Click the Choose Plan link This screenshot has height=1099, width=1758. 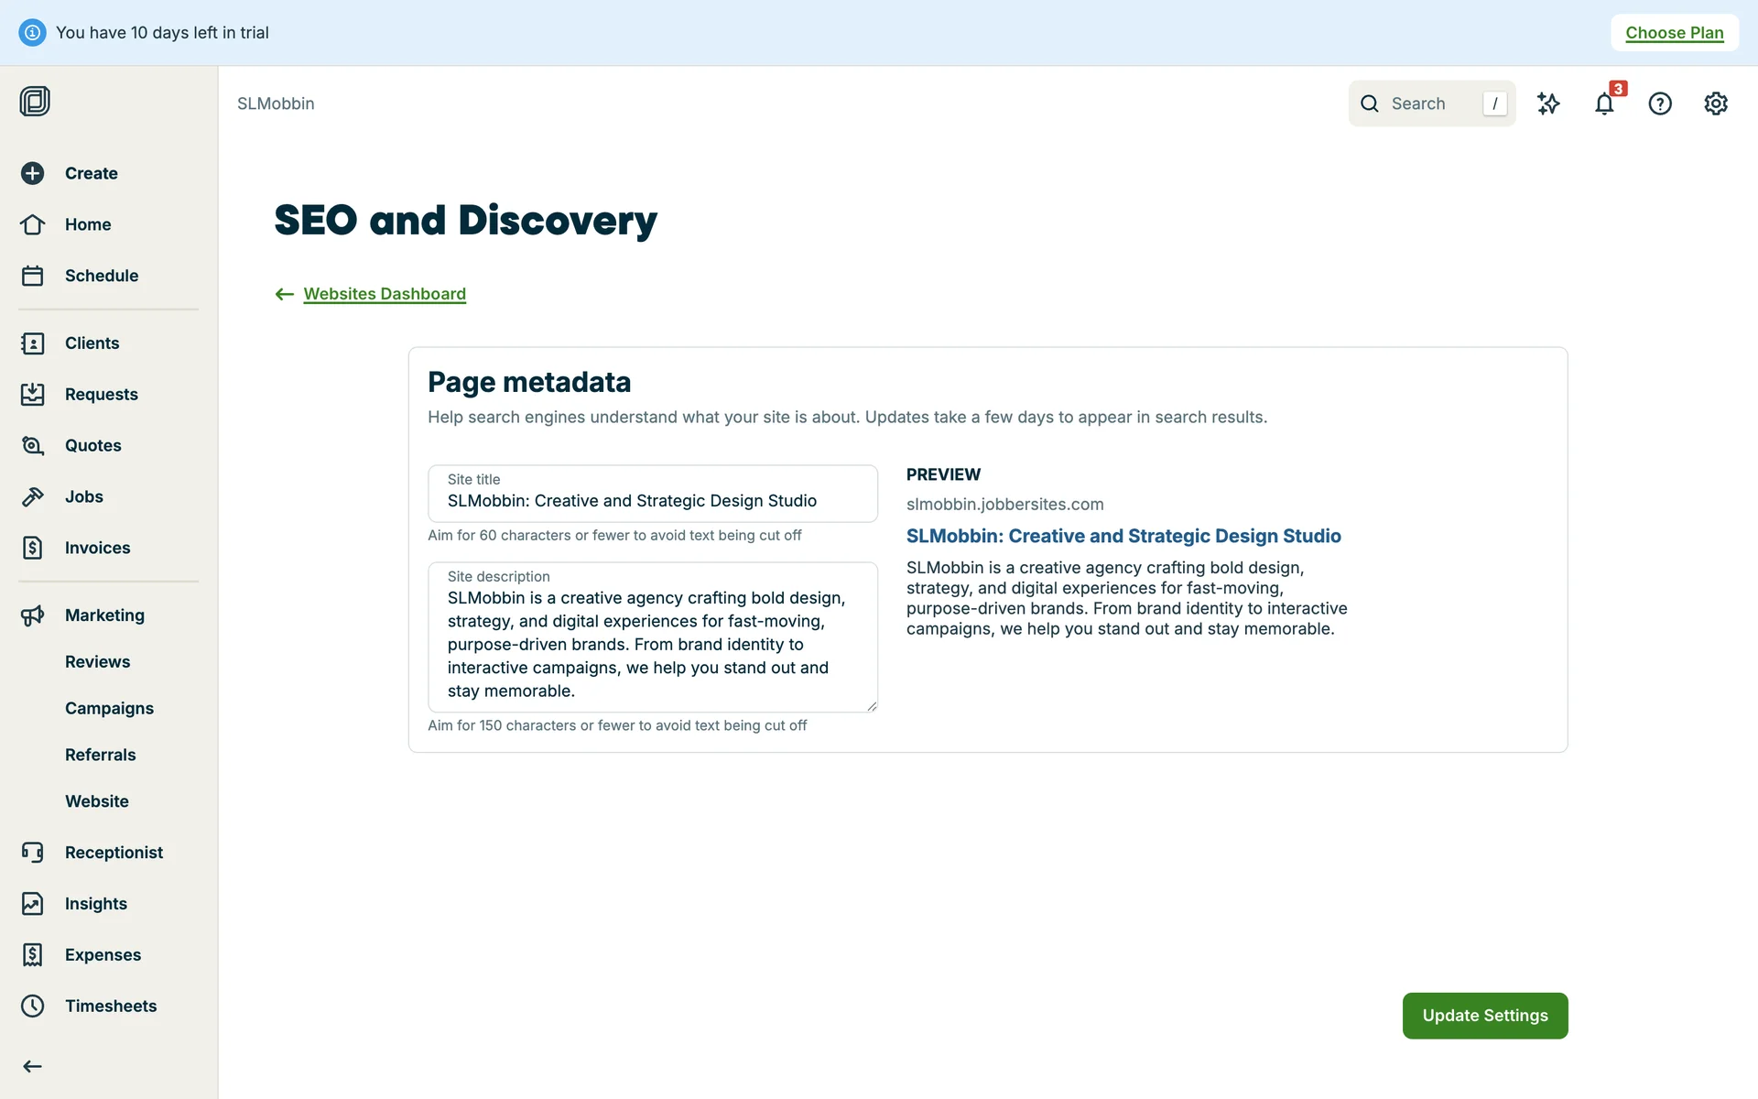[x=1674, y=33]
